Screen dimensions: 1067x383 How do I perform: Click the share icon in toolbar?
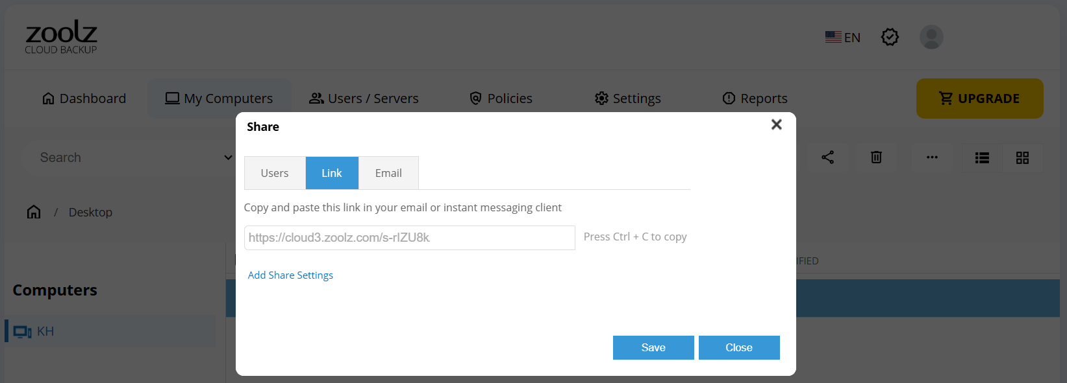(827, 157)
